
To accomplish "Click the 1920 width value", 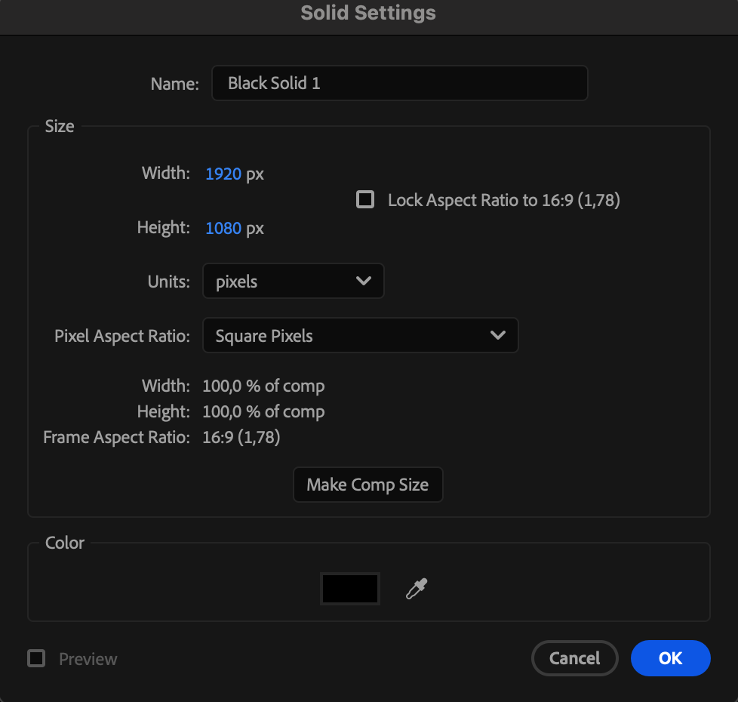I will click(223, 174).
